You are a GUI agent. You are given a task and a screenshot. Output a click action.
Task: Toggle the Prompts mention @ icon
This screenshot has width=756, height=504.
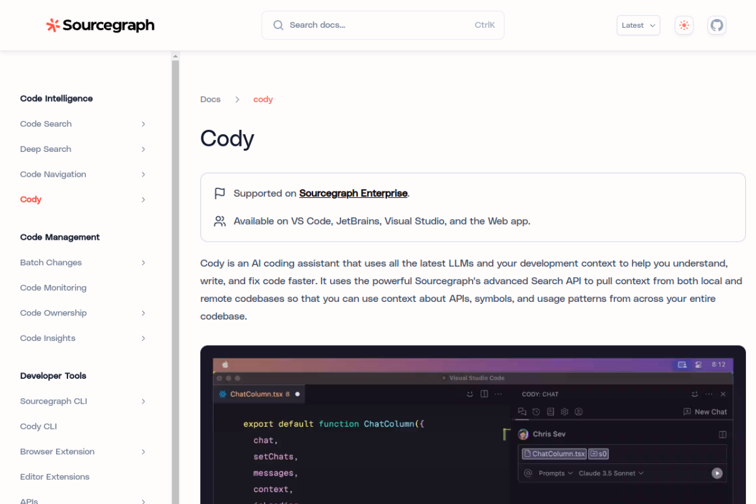527,473
